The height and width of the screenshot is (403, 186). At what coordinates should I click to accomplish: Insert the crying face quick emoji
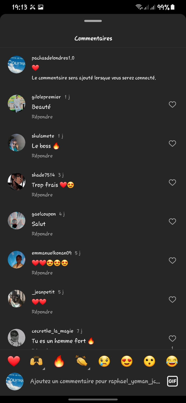(x=104, y=361)
